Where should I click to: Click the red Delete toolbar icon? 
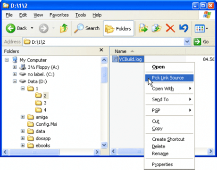coord(170,28)
